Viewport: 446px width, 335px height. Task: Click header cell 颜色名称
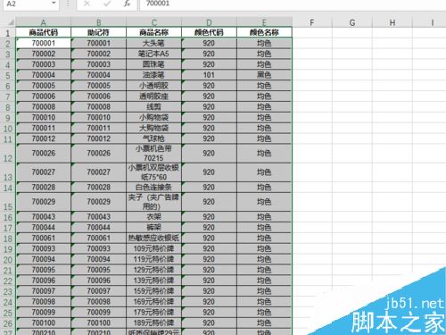point(264,32)
